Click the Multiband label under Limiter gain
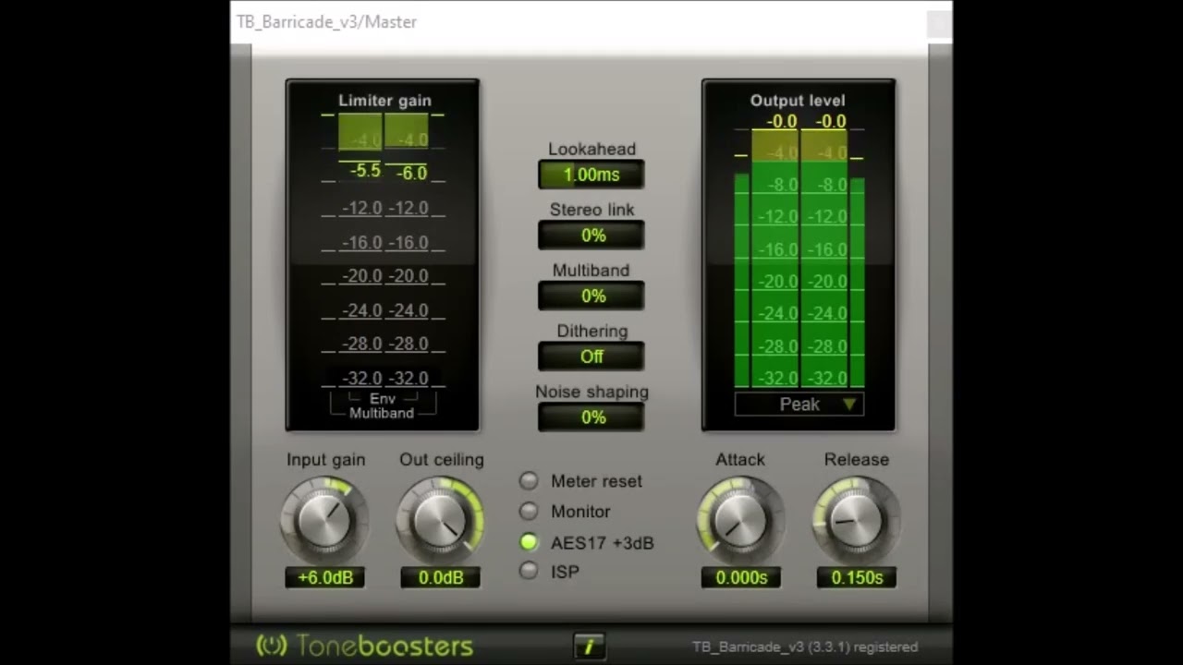1183x665 pixels. click(x=382, y=413)
